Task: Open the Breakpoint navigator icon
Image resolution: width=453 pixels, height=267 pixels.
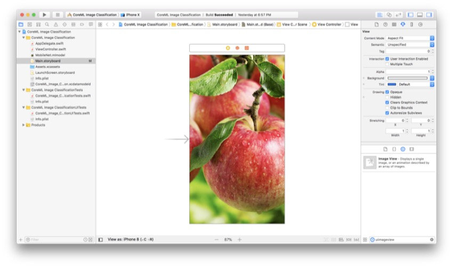Action: coord(82,25)
